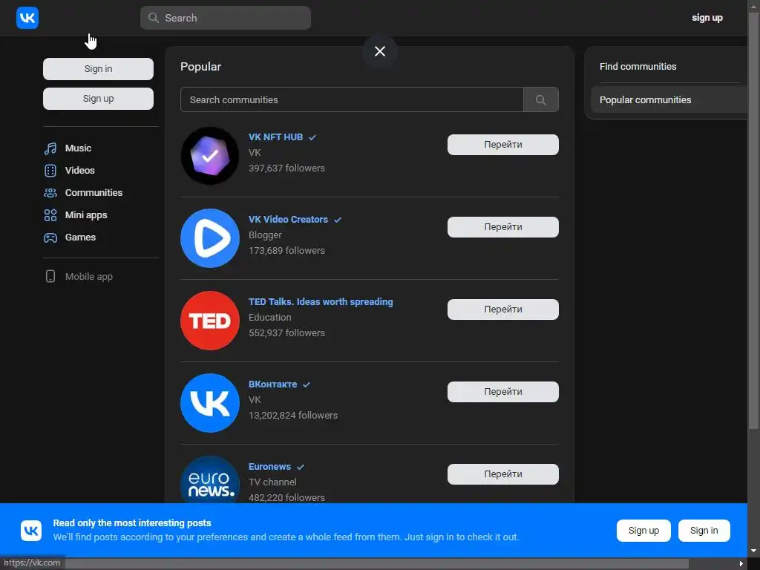Click the scroll-down arrow of the vertical scrollbar

point(754,551)
